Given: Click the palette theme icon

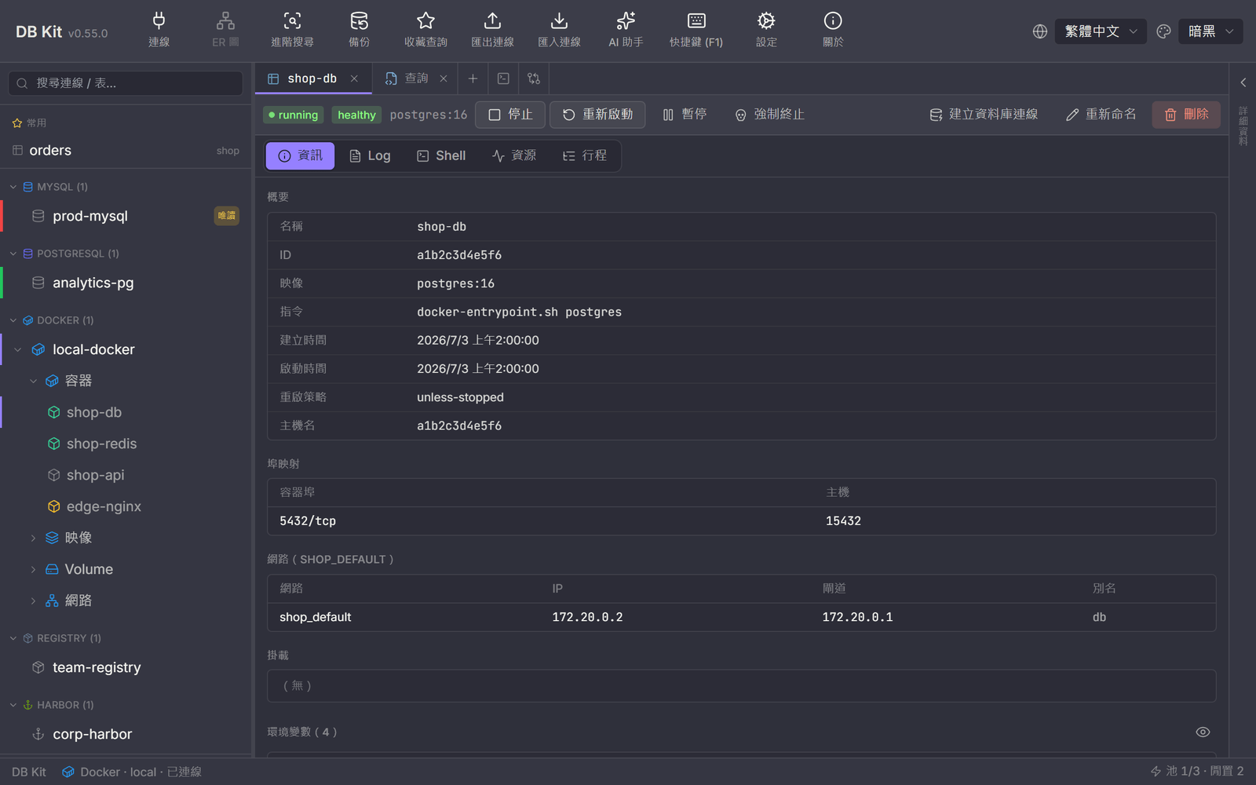Looking at the screenshot, I should [1163, 31].
